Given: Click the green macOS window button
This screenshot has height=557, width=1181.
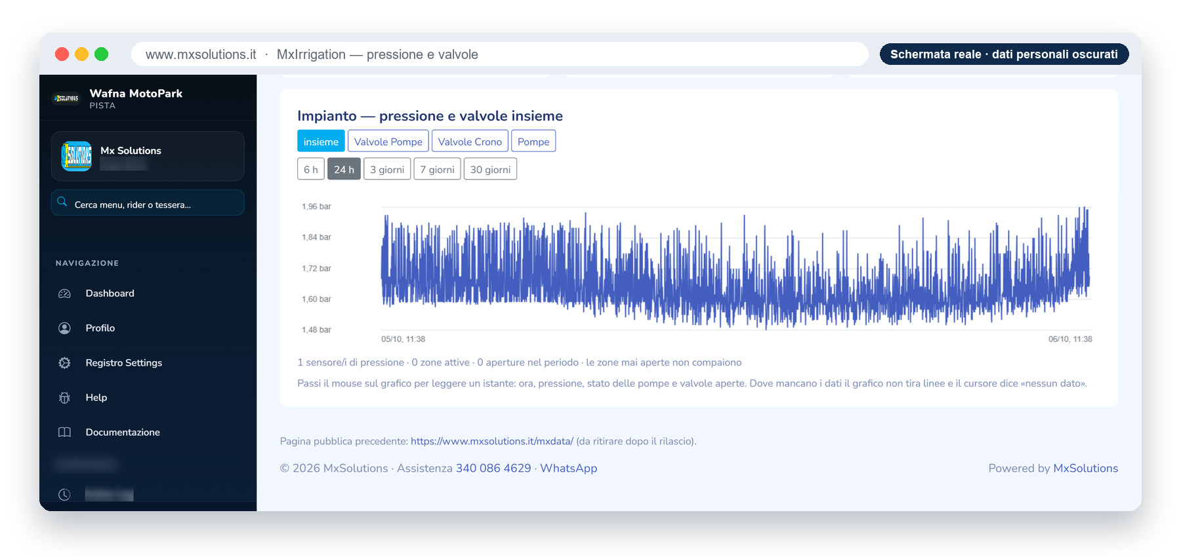Looking at the screenshot, I should (101, 54).
